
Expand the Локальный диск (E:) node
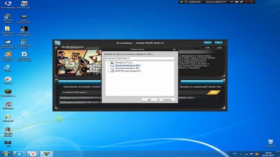pyautogui.click(x=108, y=68)
